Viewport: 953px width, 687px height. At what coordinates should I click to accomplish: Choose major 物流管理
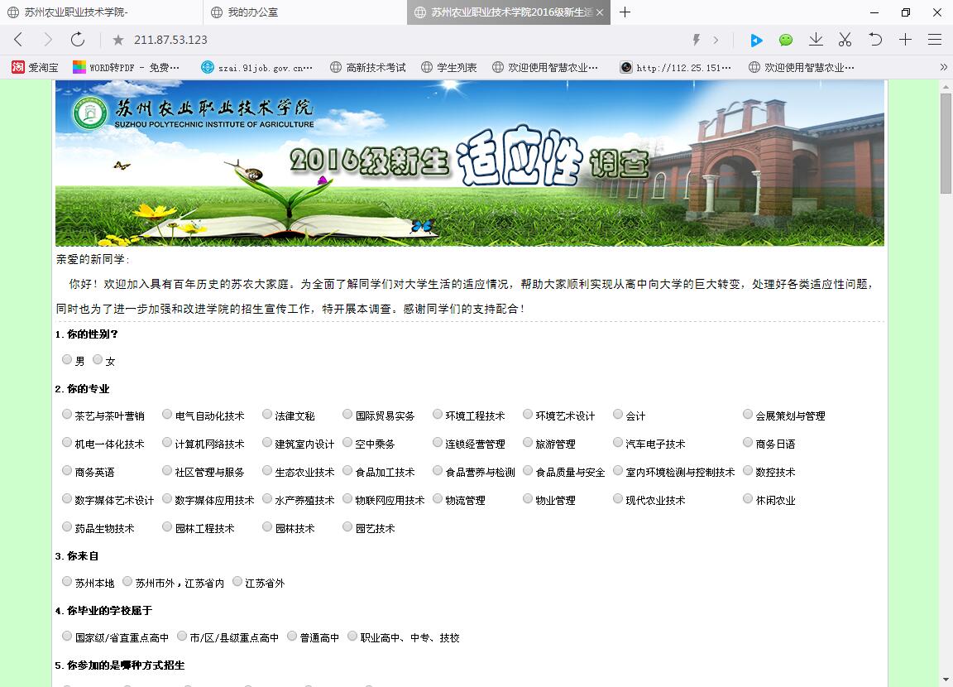coord(438,498)
